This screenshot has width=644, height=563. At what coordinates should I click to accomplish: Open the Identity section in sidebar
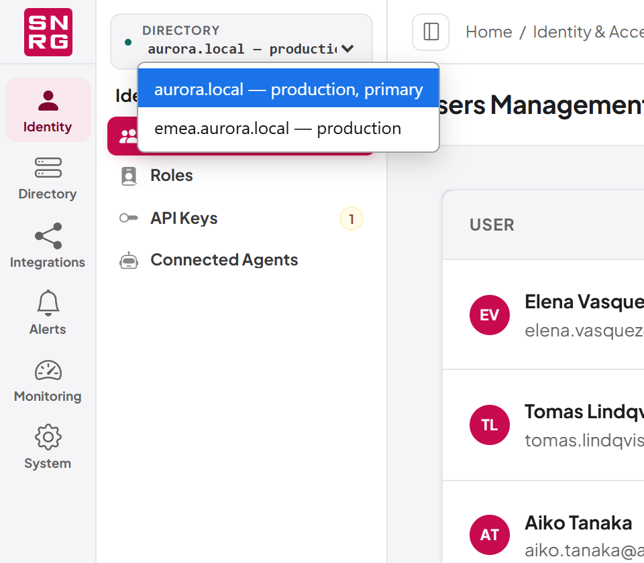click(48, 110)
